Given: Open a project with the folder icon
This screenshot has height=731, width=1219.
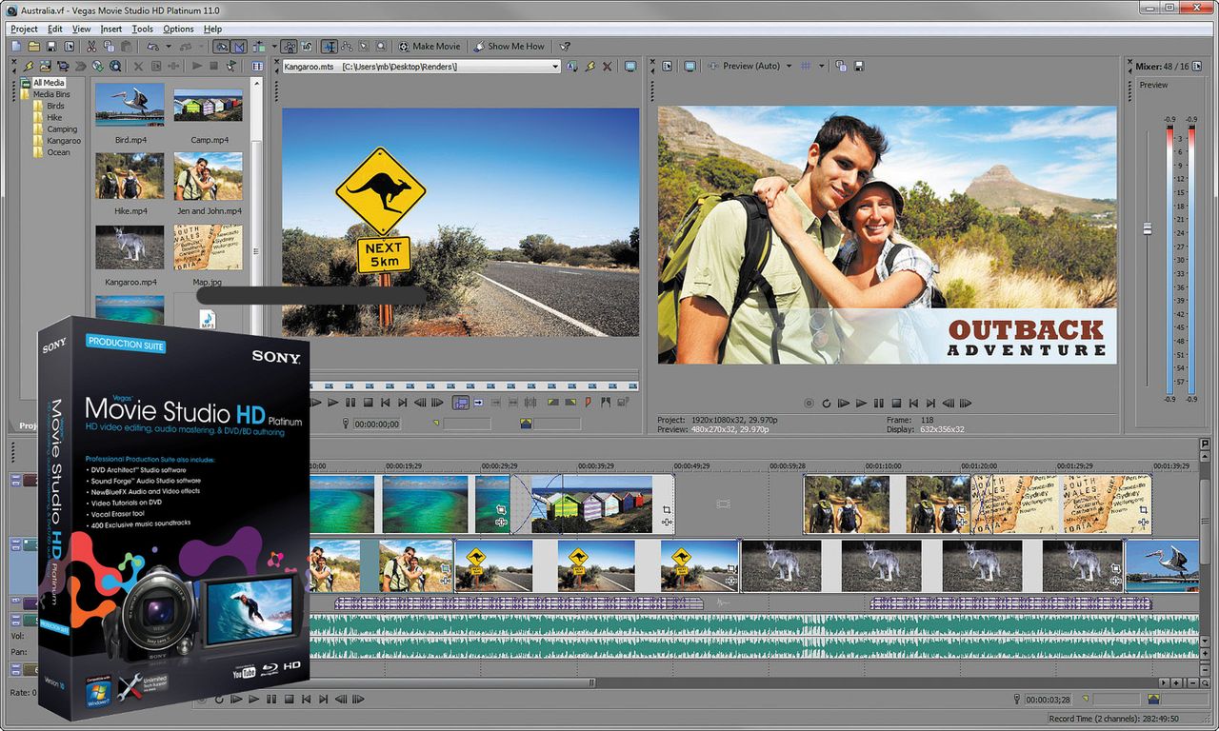Looking at the screenshot, I should [x=33, y=46].
